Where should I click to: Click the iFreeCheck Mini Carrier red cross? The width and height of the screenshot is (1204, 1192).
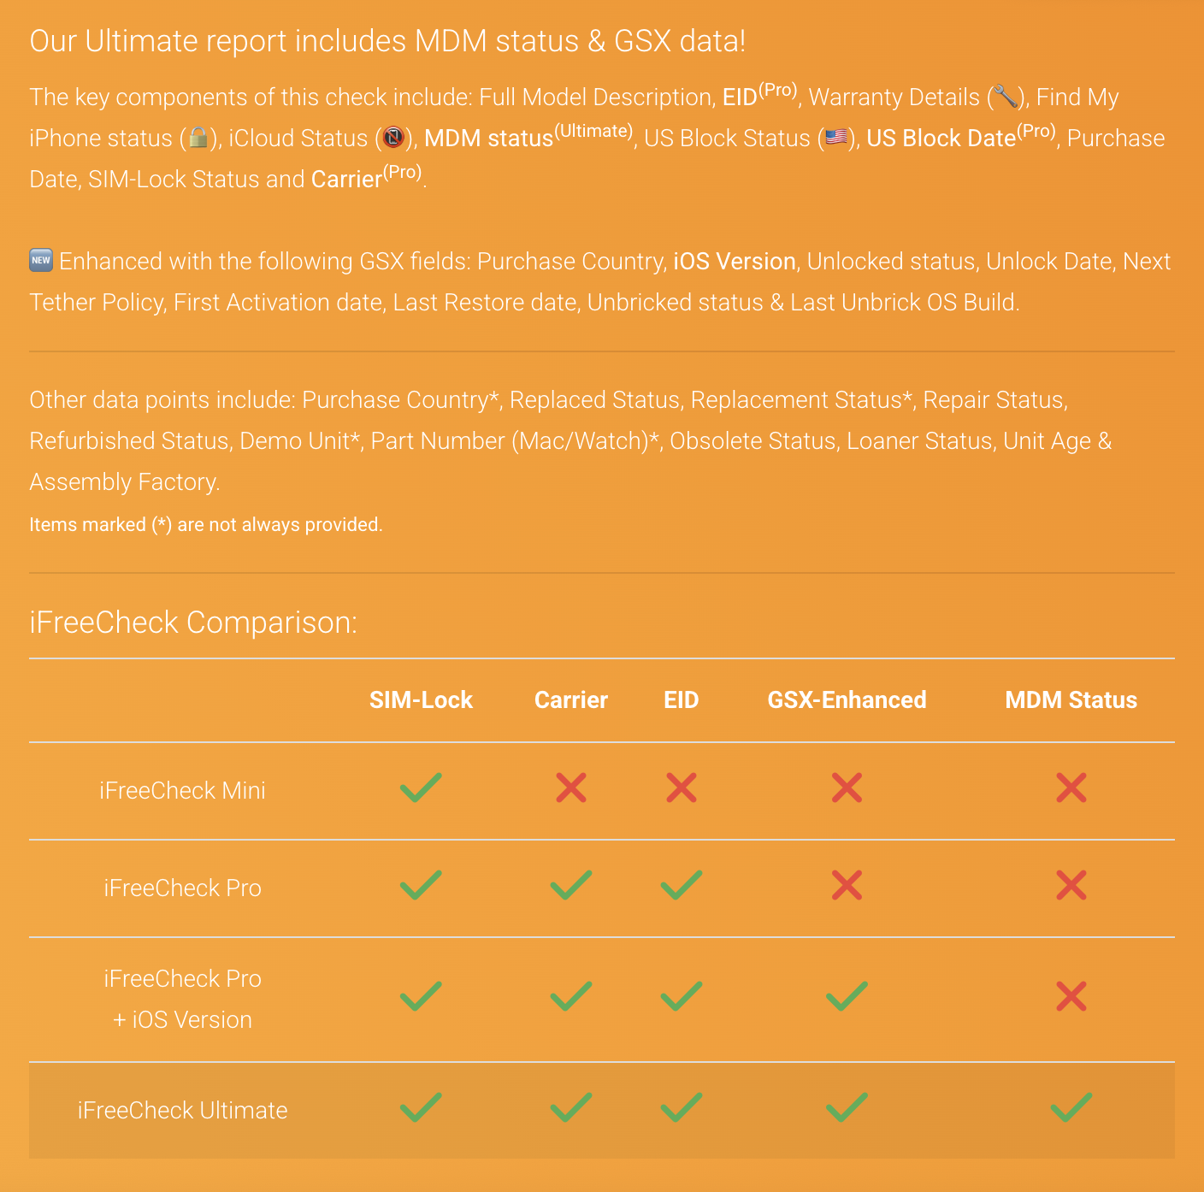tap(571, 788)
